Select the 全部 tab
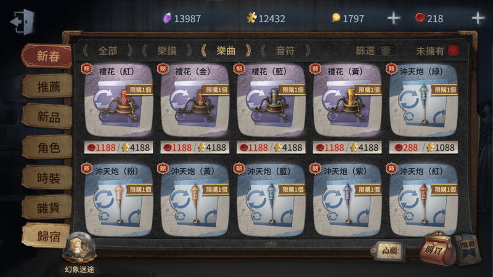This screenshot has width=493, height=277. pyautogui.click(x=108, y=50)
